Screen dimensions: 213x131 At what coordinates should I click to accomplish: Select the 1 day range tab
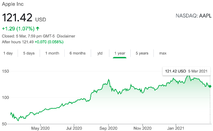(x=8, y=53)
